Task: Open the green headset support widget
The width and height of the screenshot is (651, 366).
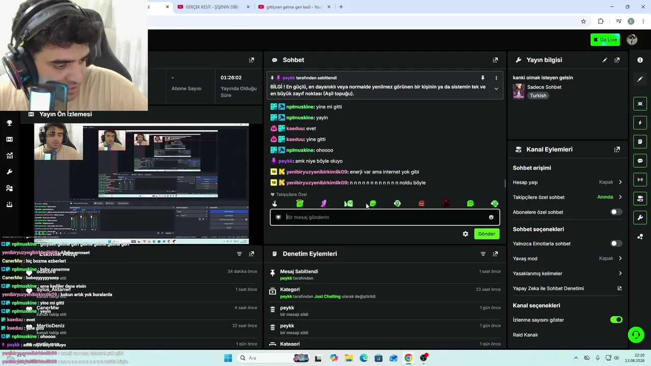Action: pyautogui.click(x=636, y=334)
